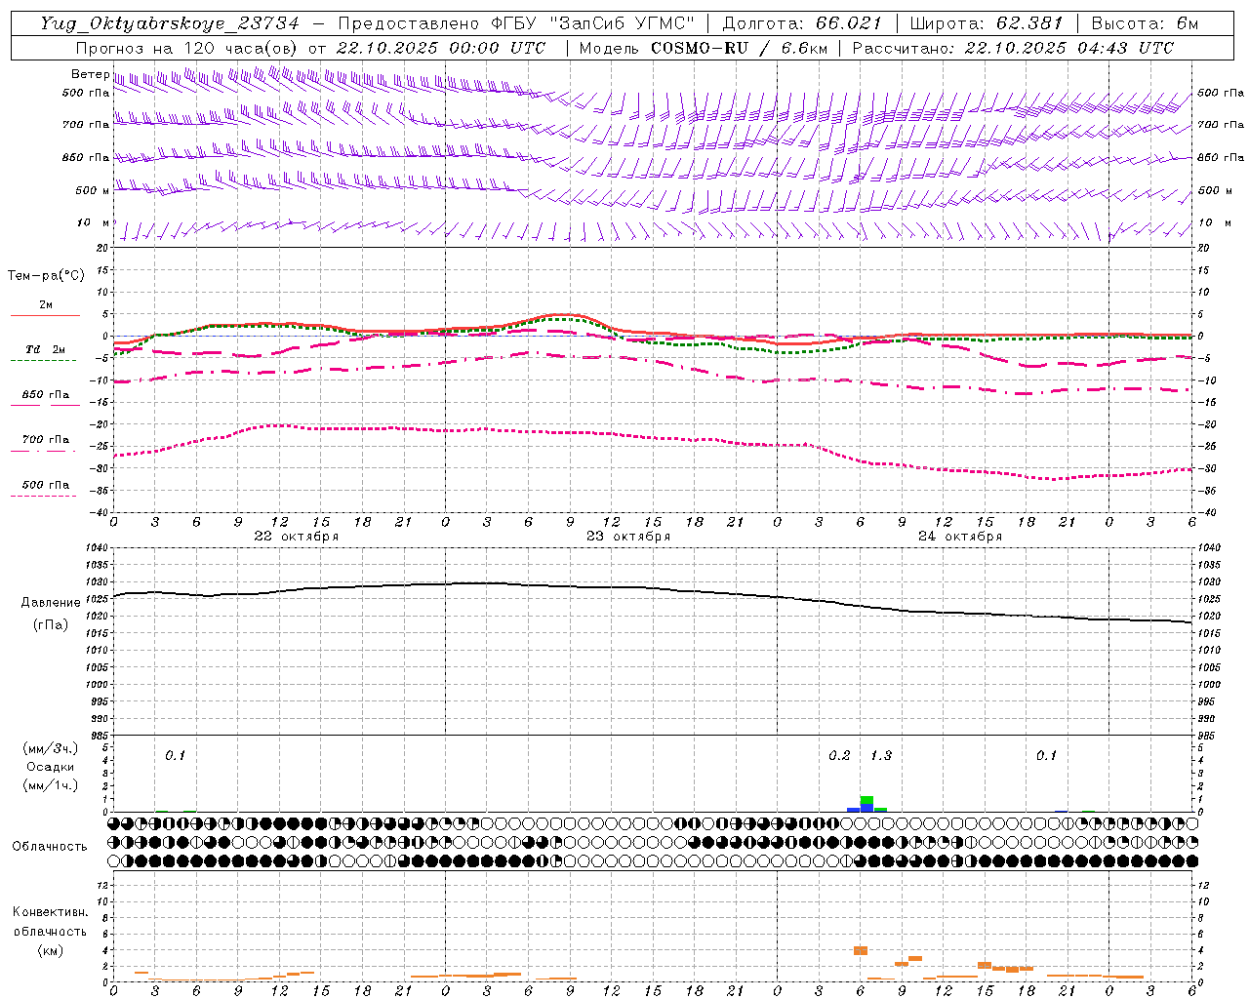The image size is (1249, 999).
Task: Click the station title Yug_Oktyabrskoye_23734
Action: pyautogui.click(x=170, y=23)
